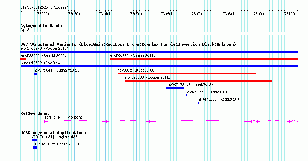Open the nsv1012522 (Coe2014) label
308x161 pixels.
(x=42, y=63)
